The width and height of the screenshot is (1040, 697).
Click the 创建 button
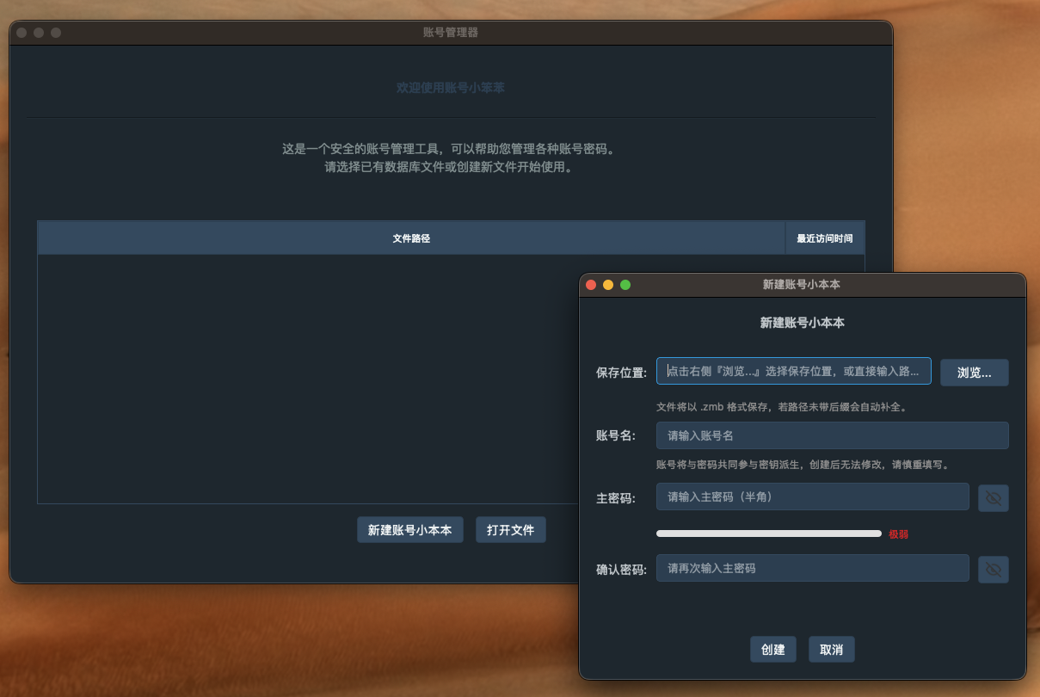(x=773, y=650)
